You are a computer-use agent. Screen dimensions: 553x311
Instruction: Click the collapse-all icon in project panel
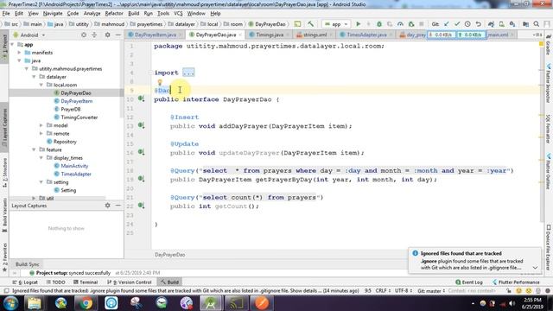point(94,35)
